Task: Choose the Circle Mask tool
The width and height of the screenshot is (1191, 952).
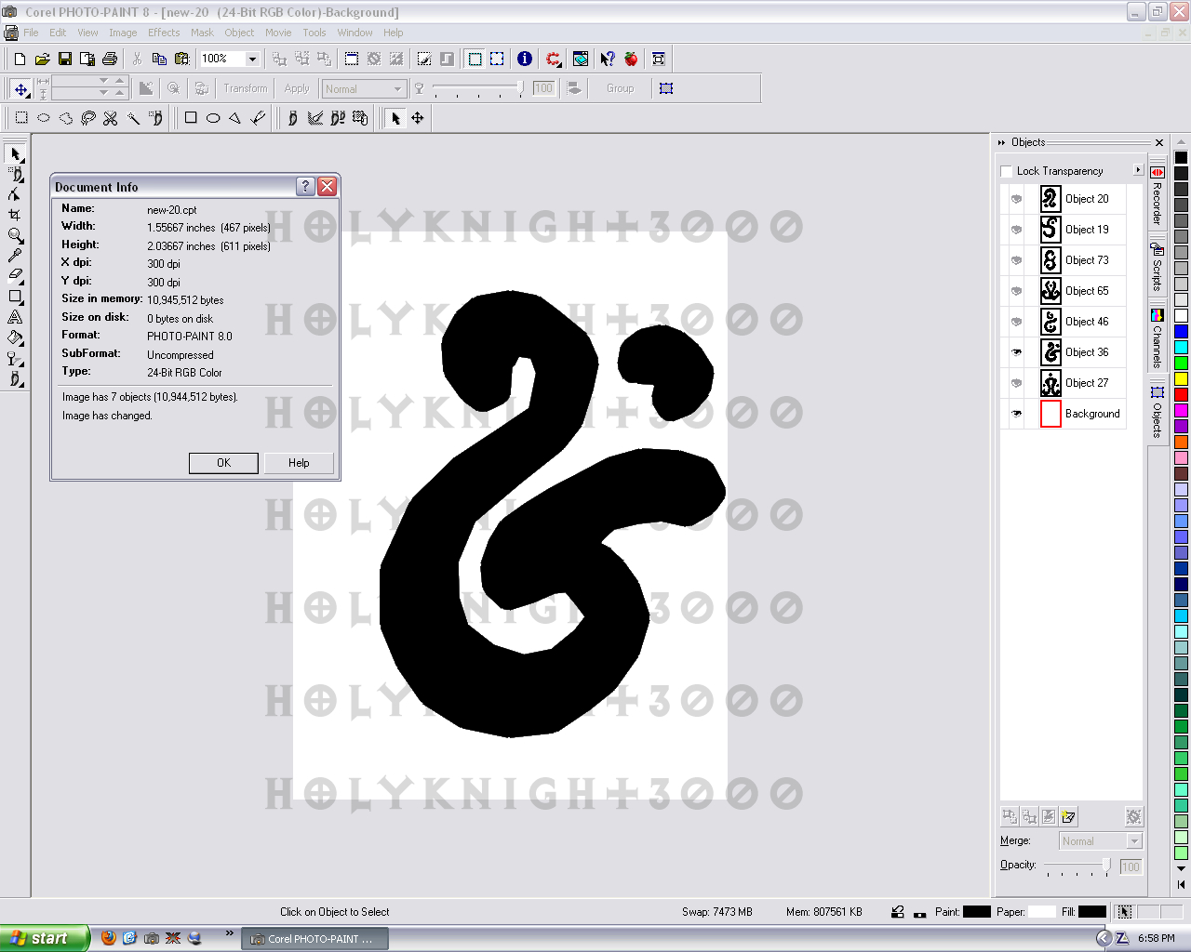Action: tap(44, 118)
